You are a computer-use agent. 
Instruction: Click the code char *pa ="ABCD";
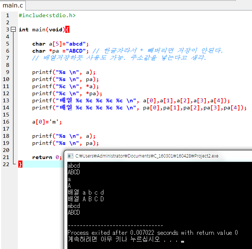pyautogui.click(x=60, y=51)
